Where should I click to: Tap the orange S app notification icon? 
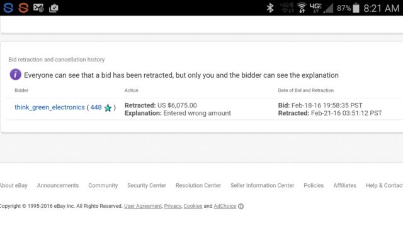point(23,8)
